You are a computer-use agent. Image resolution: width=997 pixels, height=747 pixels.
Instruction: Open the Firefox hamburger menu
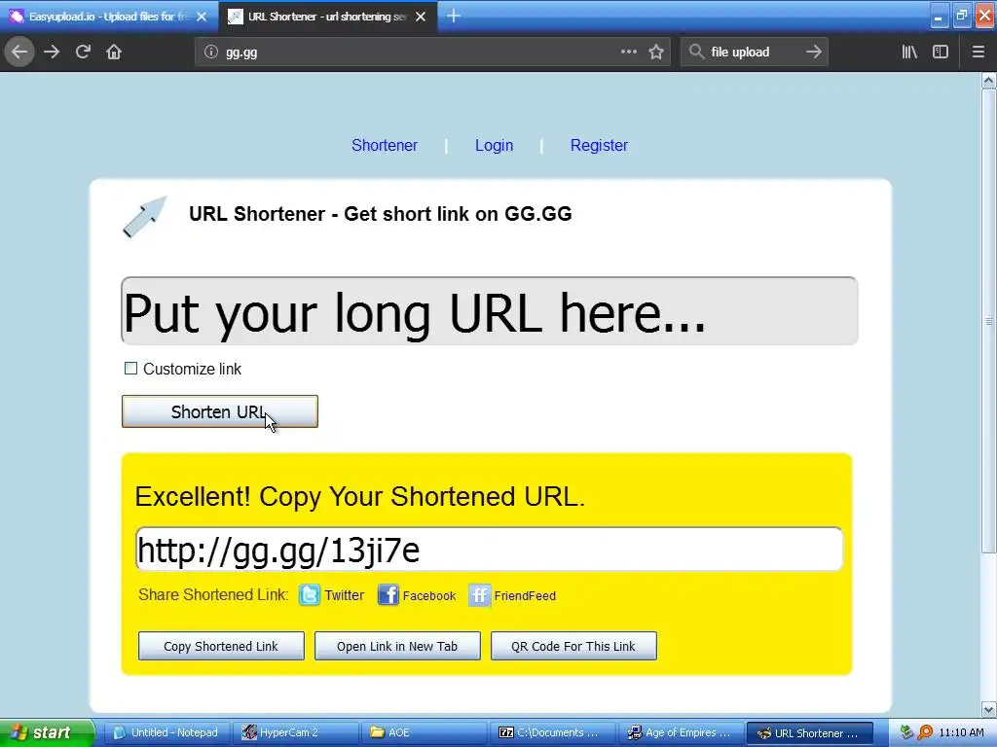(x=978, y=52)
